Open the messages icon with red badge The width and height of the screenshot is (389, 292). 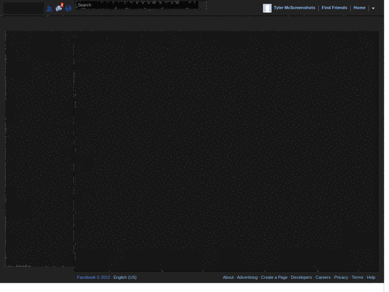point(59,8)
